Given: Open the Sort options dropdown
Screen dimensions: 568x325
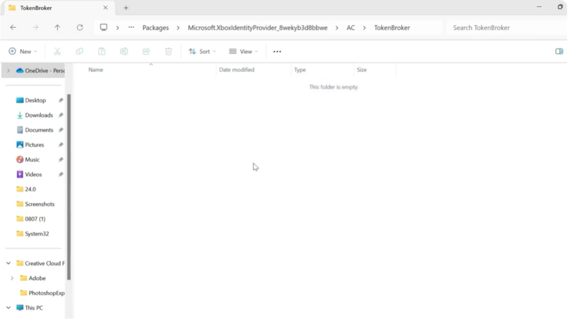Looking at the screenshot, I should pos(202,51).
